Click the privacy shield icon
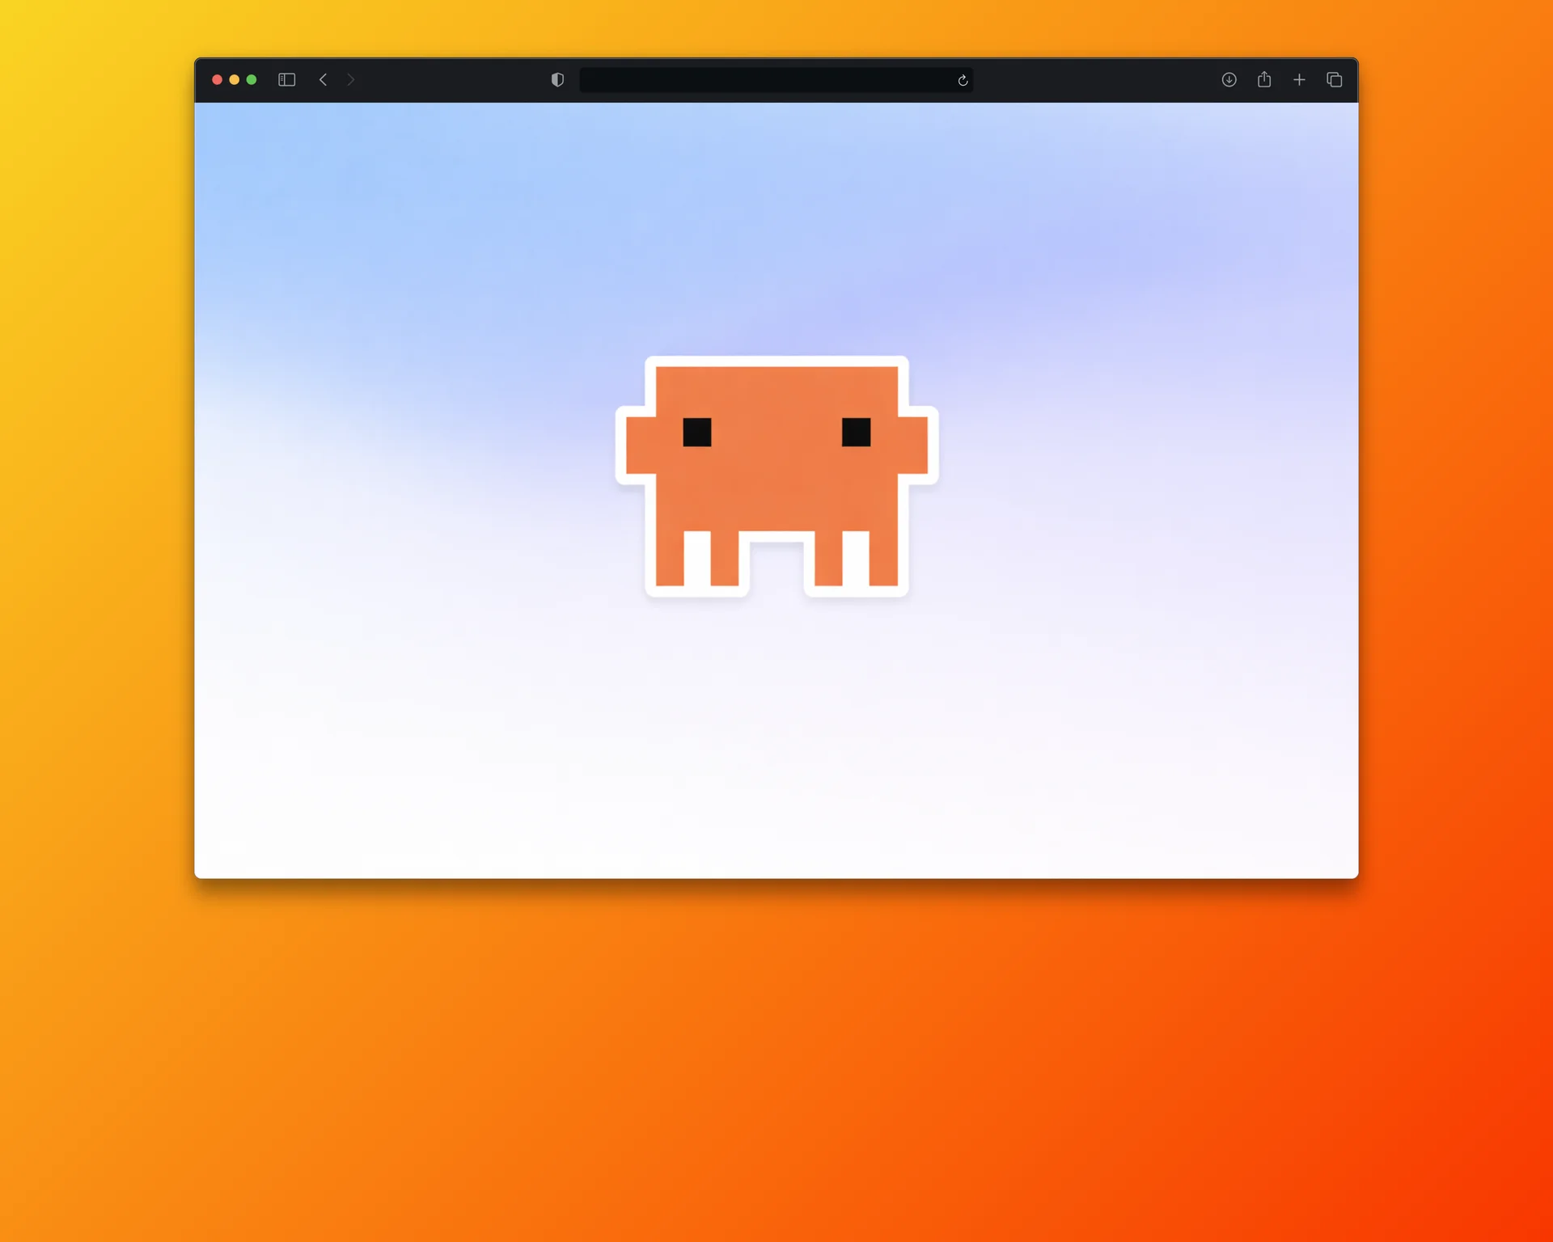Viewport: 1553px width, 1242px height. pyautogui.click(x=556, y=79)
